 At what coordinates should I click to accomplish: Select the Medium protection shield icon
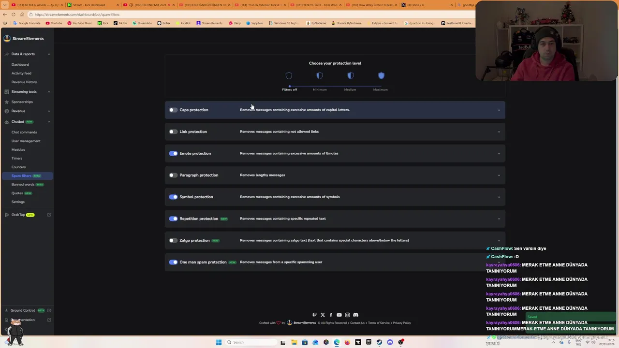(351, 75)
